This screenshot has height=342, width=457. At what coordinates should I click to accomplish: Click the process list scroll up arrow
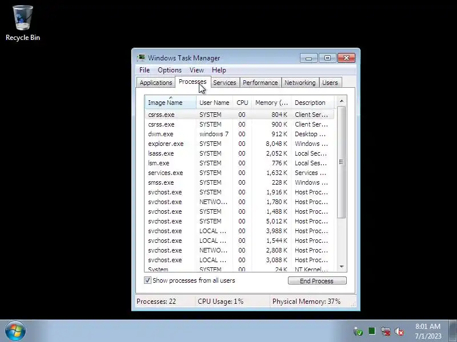pyautogui.click(x=342, y=101)
